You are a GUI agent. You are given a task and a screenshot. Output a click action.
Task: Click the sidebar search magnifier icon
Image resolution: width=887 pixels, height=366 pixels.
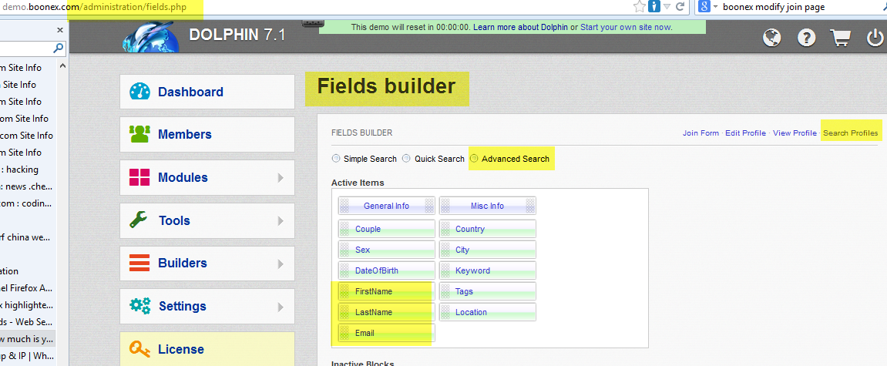59,48
